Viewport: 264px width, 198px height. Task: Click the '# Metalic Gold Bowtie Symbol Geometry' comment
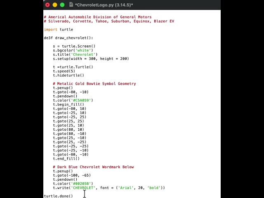[x=94, y=84]
